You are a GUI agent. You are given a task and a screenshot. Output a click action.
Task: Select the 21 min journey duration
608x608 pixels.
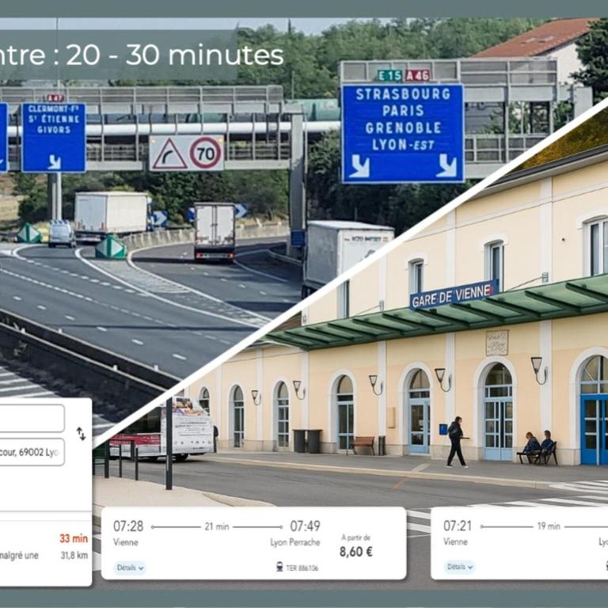[x=217, y=526]
